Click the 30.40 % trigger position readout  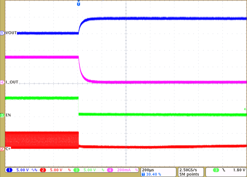(152, 174)
